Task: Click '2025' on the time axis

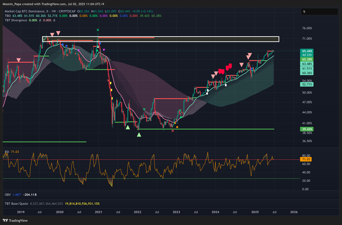Action: click(x=255, y=212)
